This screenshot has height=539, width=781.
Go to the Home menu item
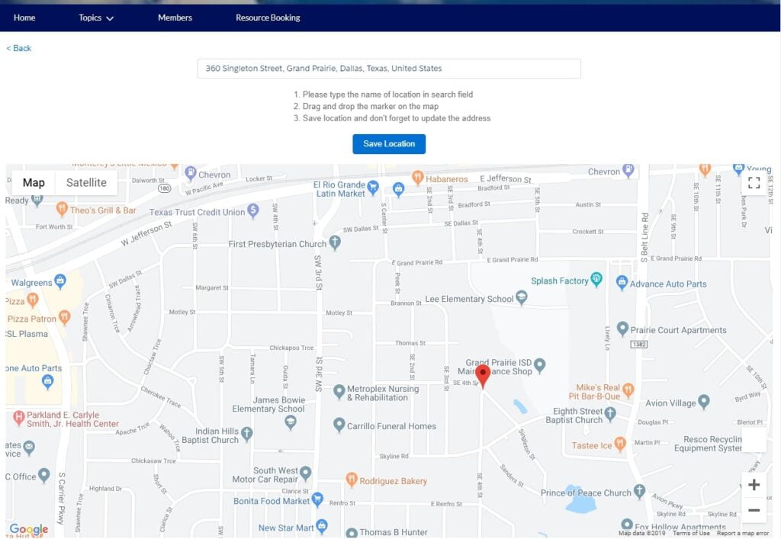24,18
